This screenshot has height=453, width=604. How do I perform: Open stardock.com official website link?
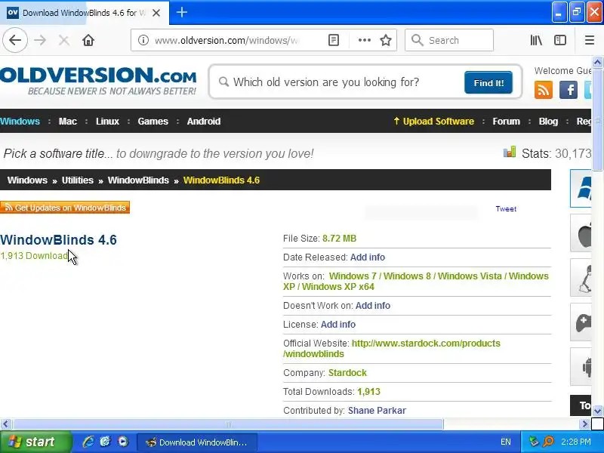(x=391, y=349)
